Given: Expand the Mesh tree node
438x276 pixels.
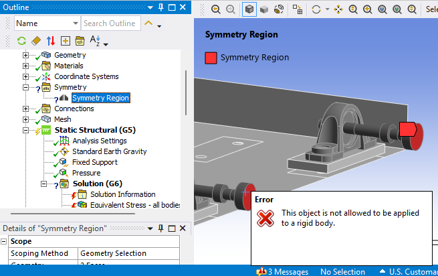Looking at the screenshot, I should click(x=25, y=119).
